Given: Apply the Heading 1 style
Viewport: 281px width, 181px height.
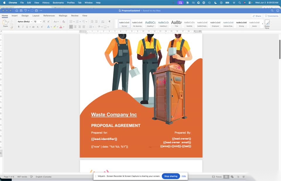Looking at the screenshot, I should pos(150,24).
